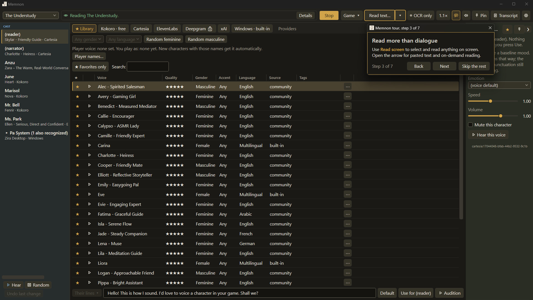Open more options for Cooper - Friendly Mate
The height and width of the screenshot is (300, 533).
[x=348, y=165]
